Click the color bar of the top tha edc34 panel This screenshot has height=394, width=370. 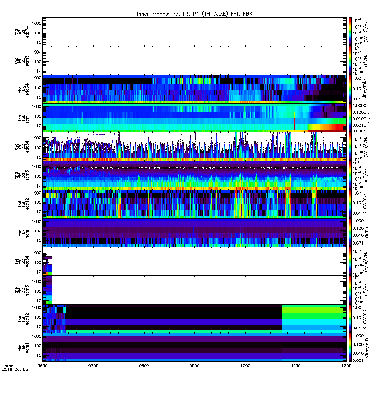[350, 32]
